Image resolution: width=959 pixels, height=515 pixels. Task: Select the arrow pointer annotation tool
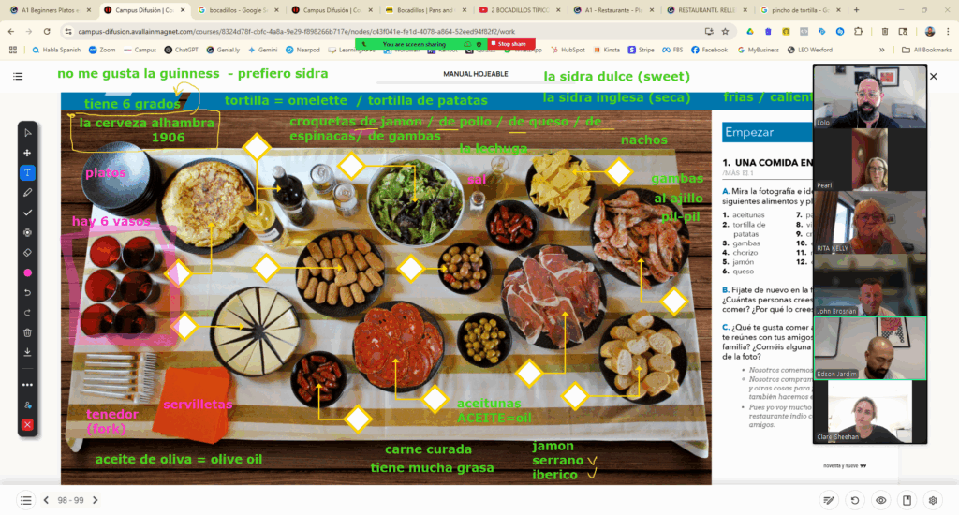click(x=27, y=133)
